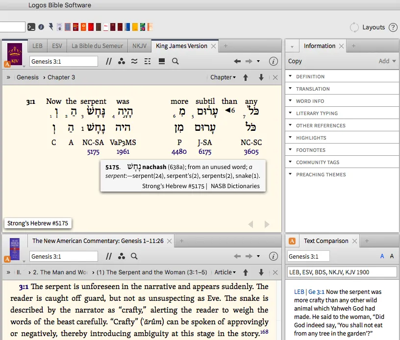Open the Ge 3:1 link in Text Comparison
Image resolution: width=400 pixels, height=340 pixels.
coord(316,291)
